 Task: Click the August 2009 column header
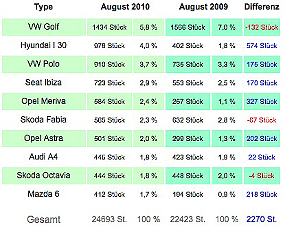point(203,7)
